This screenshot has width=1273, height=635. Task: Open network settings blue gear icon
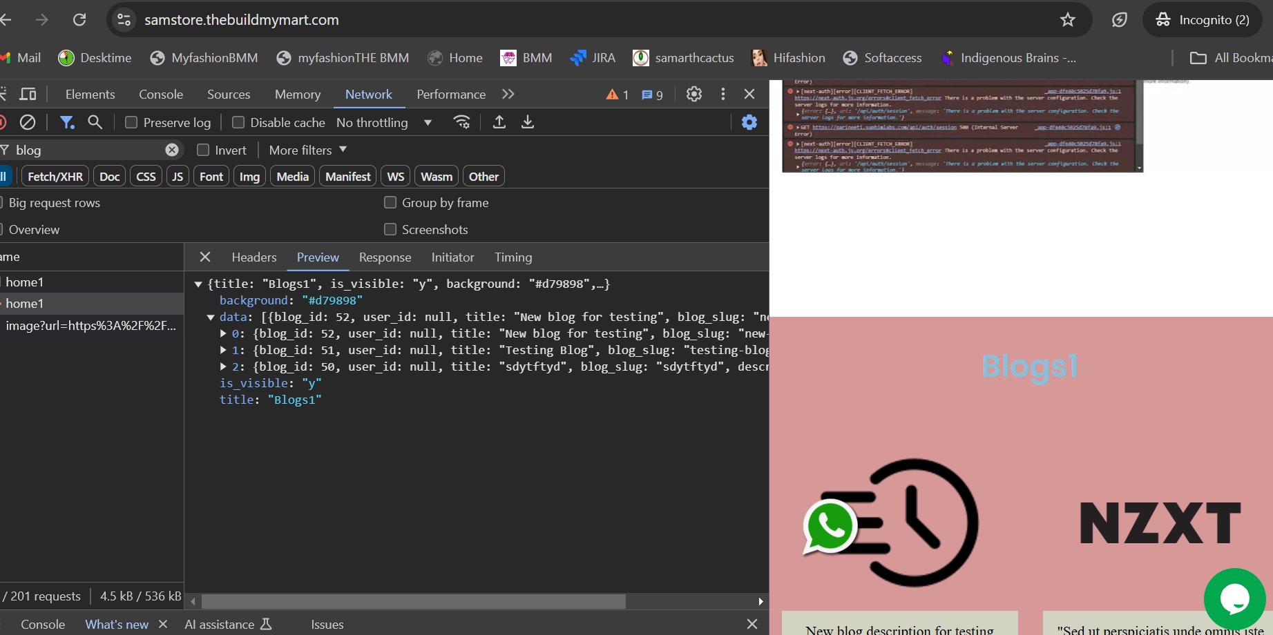pos(749,122)
